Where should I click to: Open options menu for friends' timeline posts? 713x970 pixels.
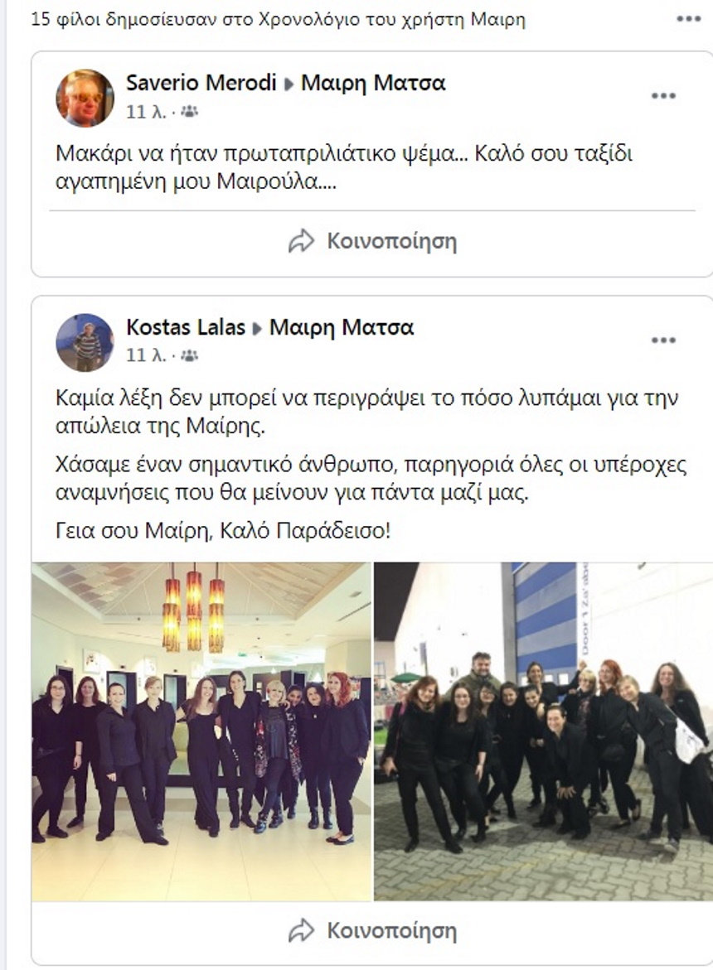tap(688, 19)
